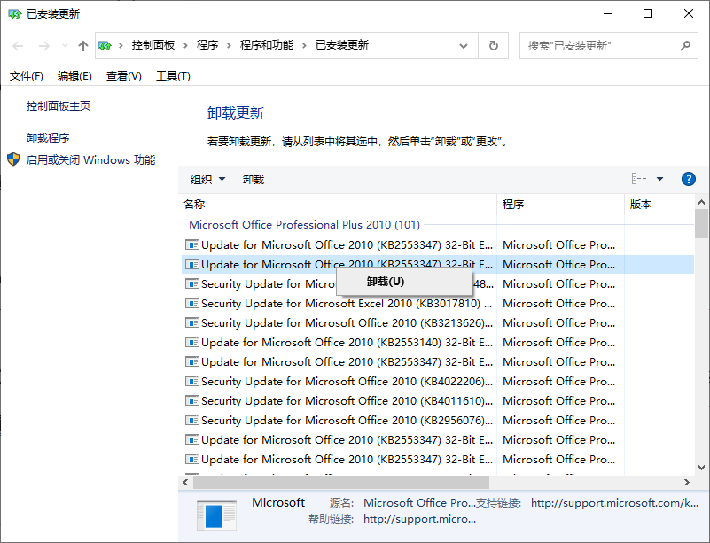Click the search magnifier icon
This screenshot has height=543, width=710.
(x=685, y=46)
